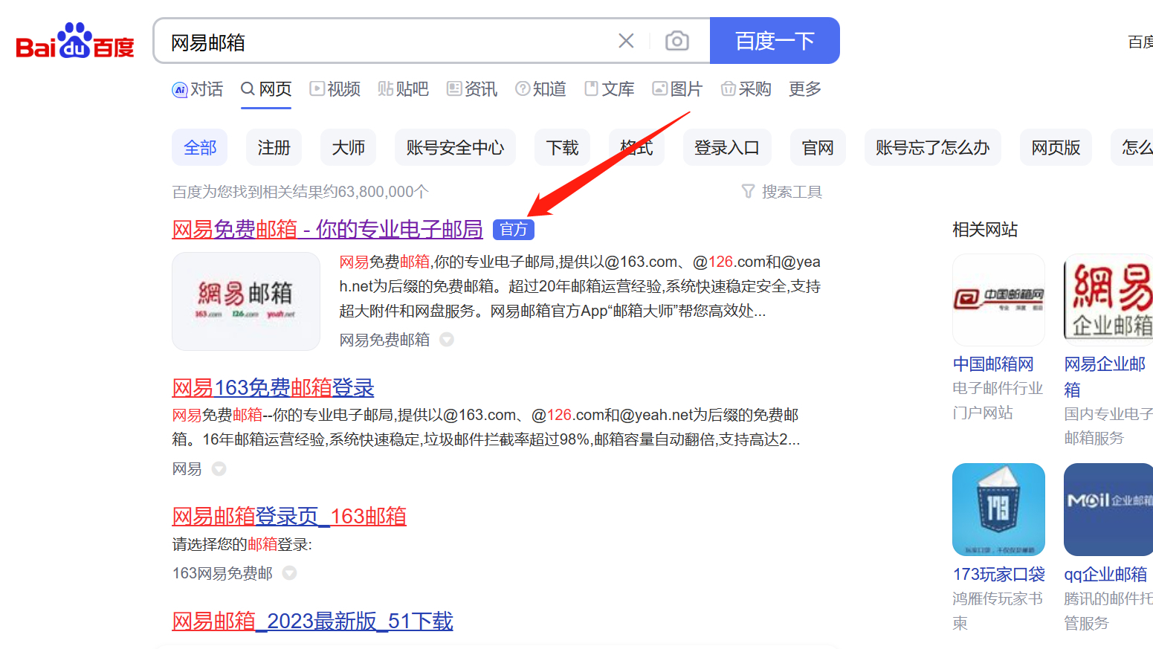
Task: Open 网易邮箱_2023最新版_51下载 result
Action: click(312, 621)
